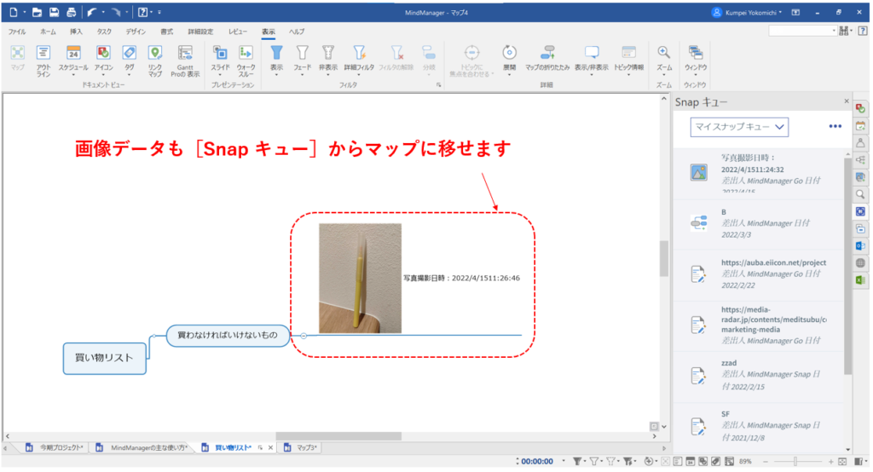
Task: Switch to the タスク ribbon tab
Action: [x=104, y=32]
